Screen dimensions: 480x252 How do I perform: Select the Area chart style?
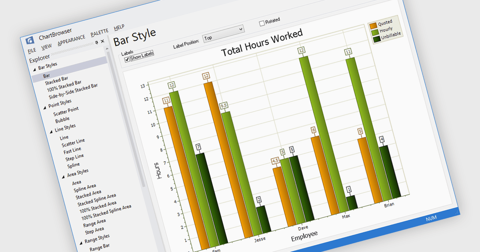point(76,182)
